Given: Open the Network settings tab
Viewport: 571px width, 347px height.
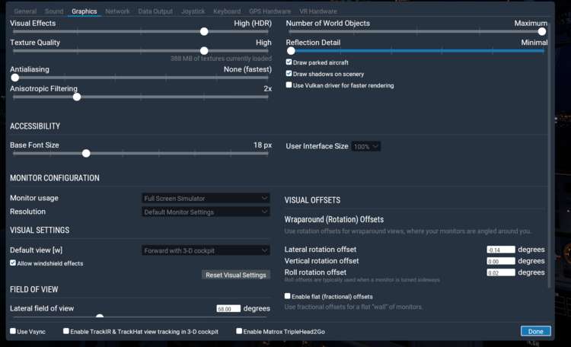Looking at the screenshot, I should tap(117, 11).
